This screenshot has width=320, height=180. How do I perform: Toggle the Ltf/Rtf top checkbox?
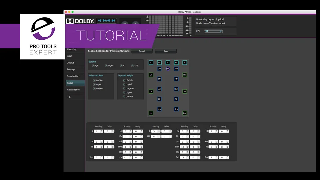(124, 84)
